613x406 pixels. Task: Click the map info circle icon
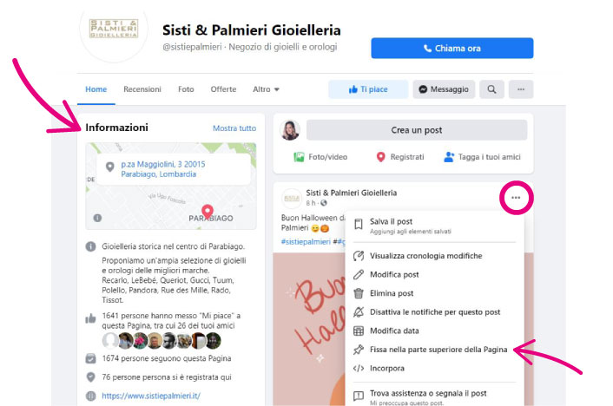point(98,218)
